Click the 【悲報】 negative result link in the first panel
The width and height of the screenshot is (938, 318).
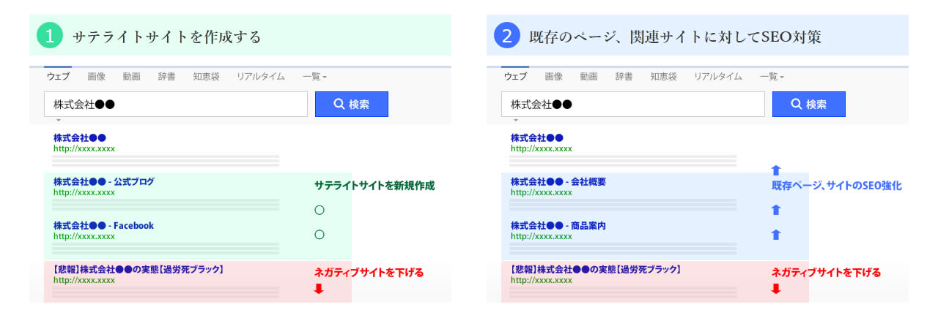[138, 269]
